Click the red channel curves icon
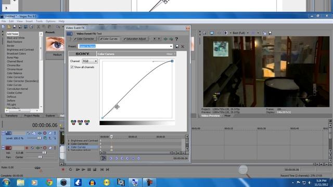The width and height of the screenshot is (333, 187). (x=73, y=123)
